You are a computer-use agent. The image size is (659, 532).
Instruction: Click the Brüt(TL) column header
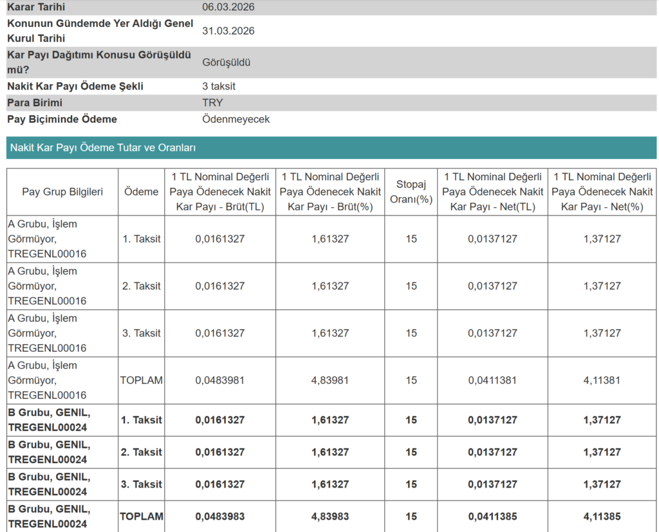pos(220,192)
